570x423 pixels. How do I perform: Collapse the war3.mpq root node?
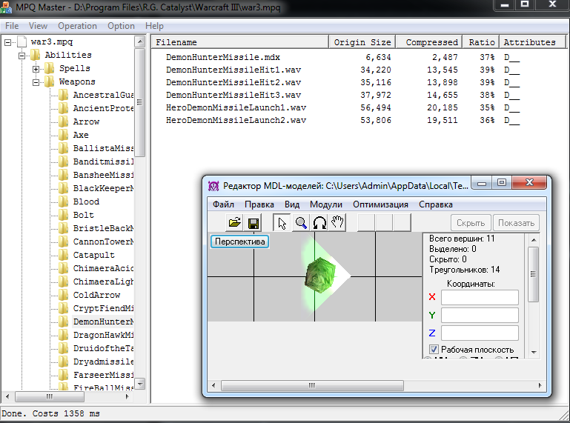tap(7, 42)
